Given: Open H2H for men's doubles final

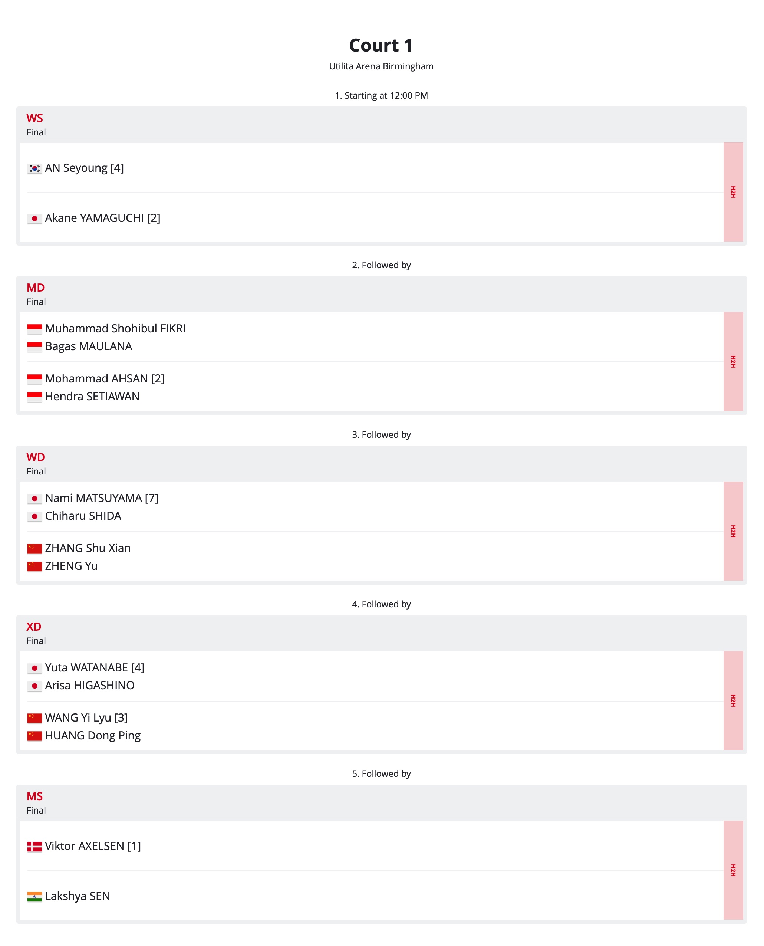Looking at the screenshot, I should (733, 361).
